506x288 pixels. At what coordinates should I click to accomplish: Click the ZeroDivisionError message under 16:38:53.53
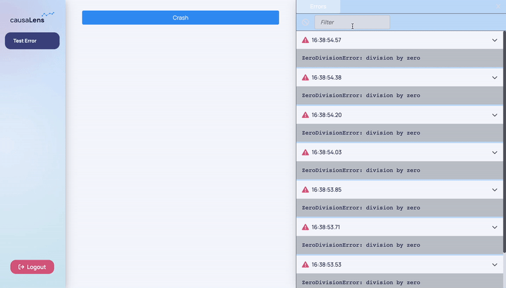(361, 282)
